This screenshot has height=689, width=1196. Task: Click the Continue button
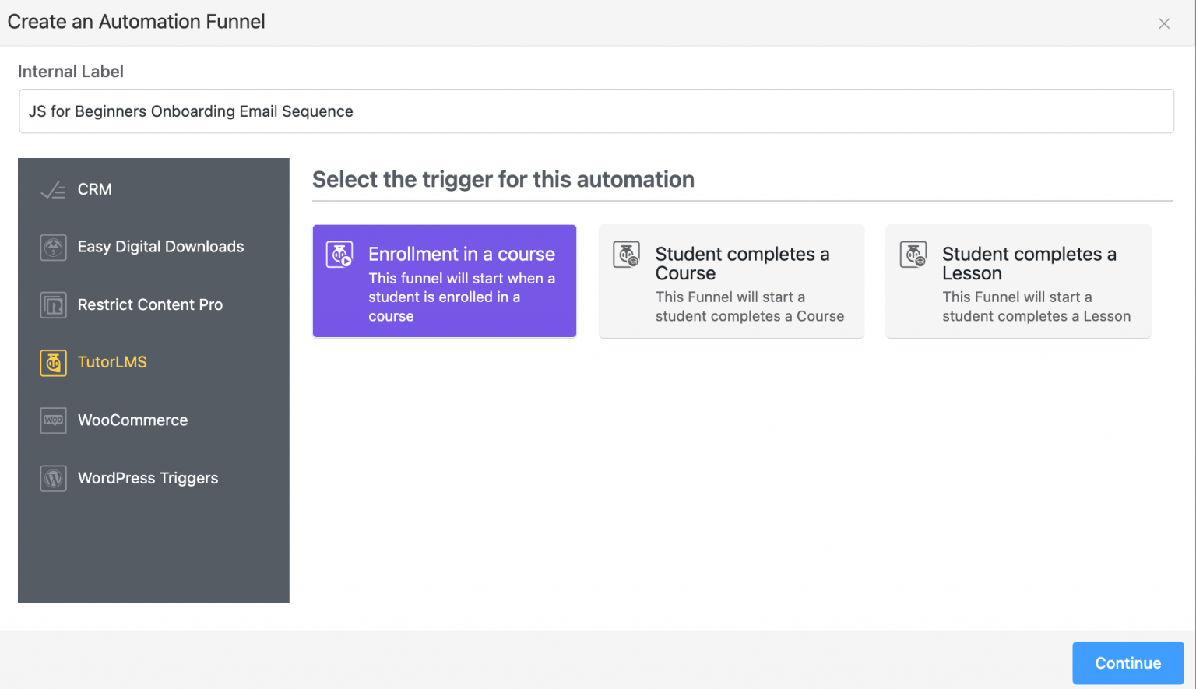(x=1127, y=663)
